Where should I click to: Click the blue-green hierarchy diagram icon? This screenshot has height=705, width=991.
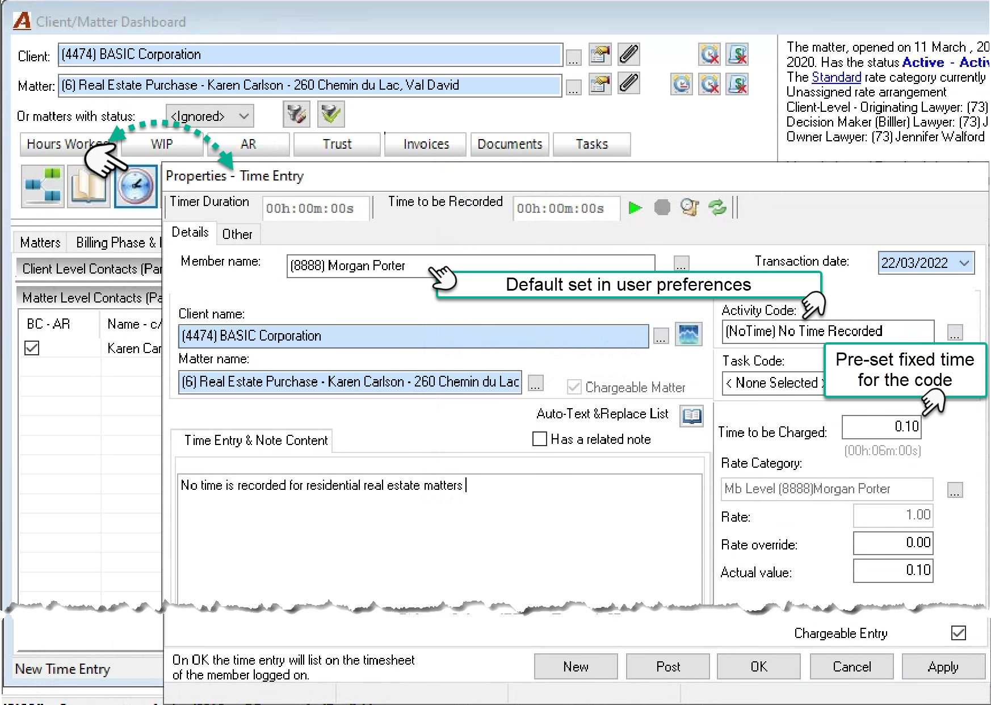[43, 186]
